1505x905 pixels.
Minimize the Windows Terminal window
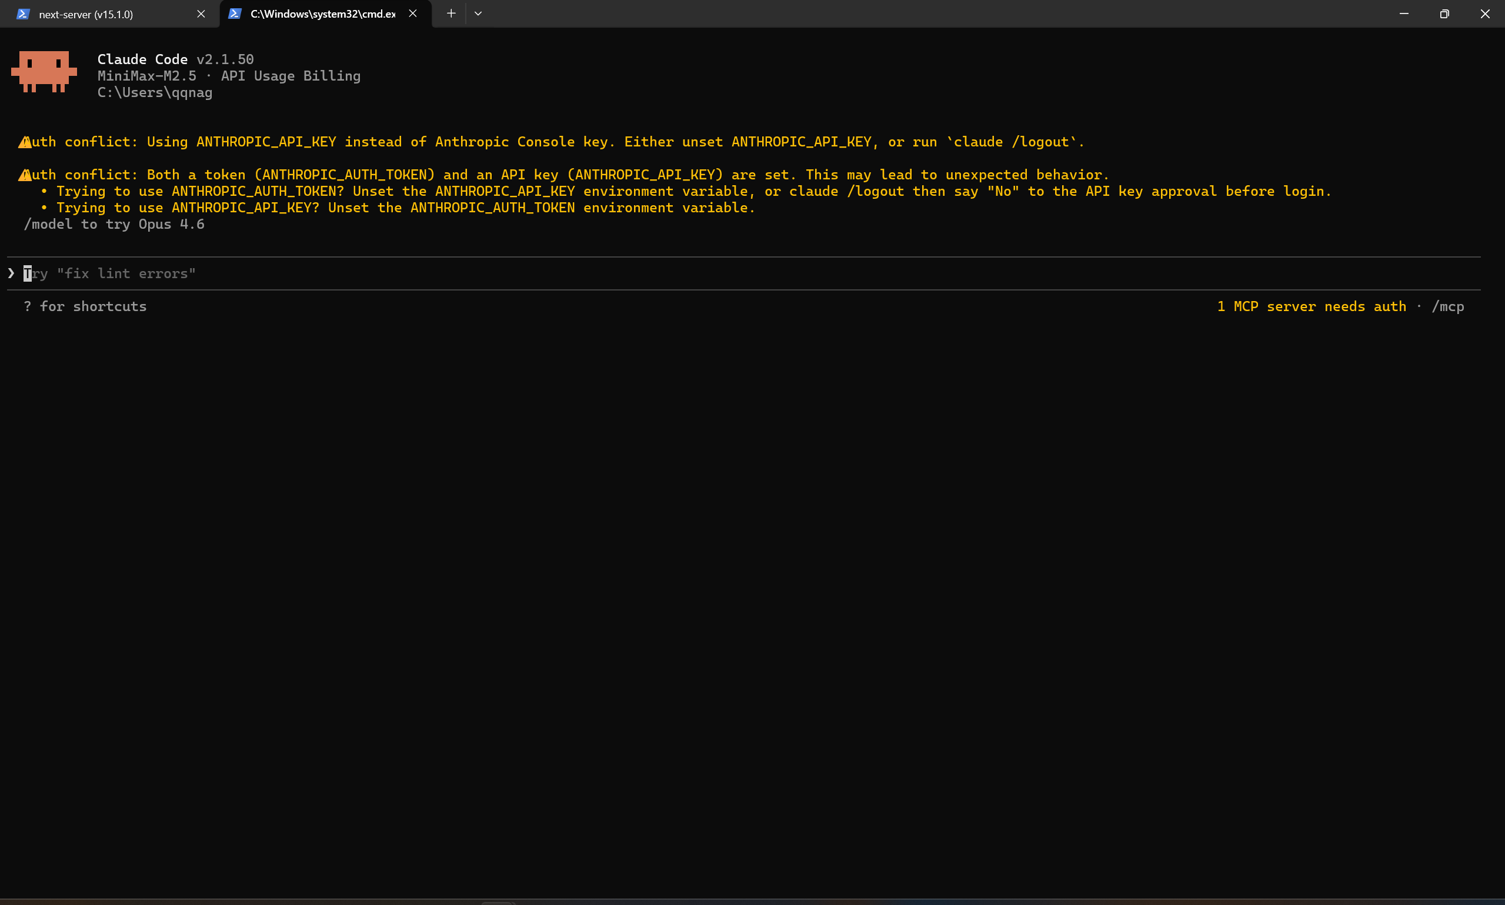(1403, 14)
